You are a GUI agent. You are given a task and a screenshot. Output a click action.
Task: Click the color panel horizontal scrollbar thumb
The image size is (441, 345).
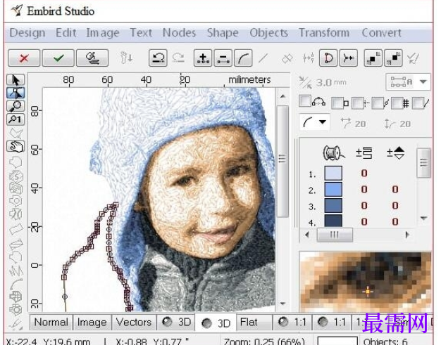coord(335,235)
